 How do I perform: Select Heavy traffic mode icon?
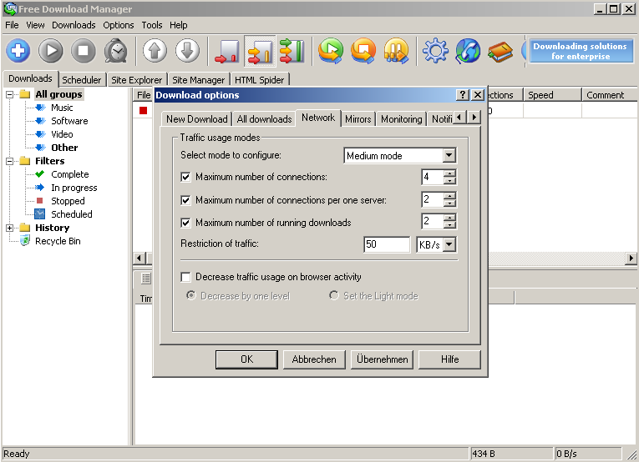[292, 51]
